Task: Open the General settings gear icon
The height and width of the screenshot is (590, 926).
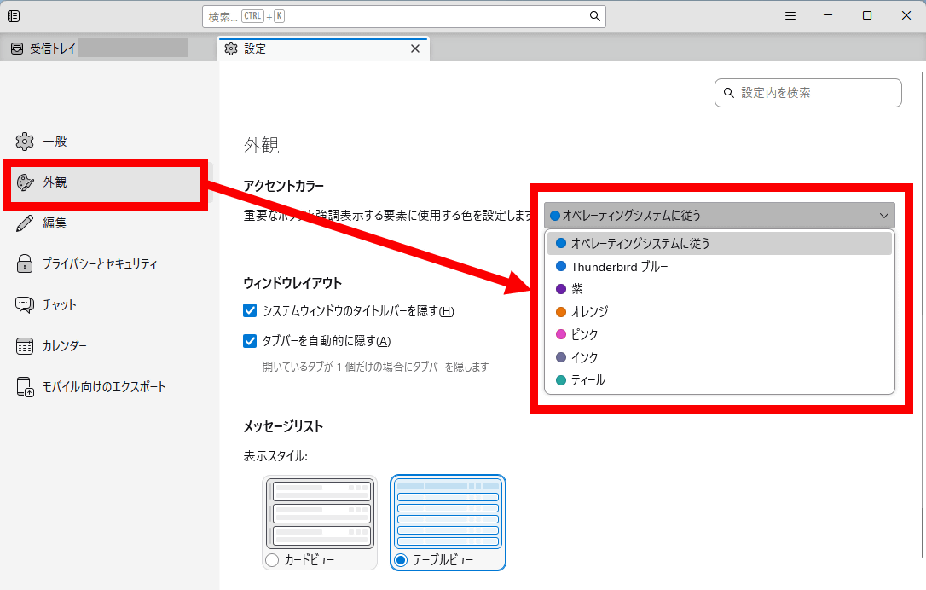Action: pyautogui.click(x=25, y=142)
